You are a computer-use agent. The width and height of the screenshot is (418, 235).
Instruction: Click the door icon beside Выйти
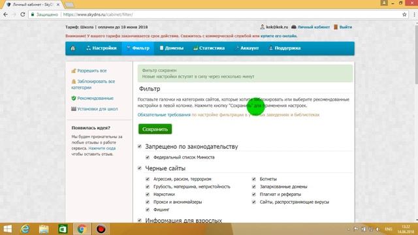336,27
